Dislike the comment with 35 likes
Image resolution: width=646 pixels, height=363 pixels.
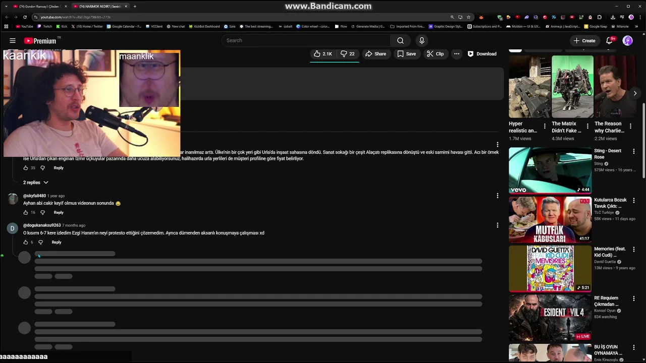pyautogui.click(x=42, y=168)
